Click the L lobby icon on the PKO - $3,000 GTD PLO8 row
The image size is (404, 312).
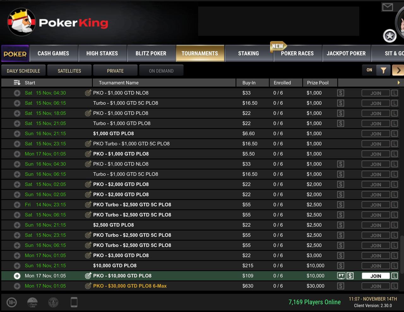click(395, 256)
